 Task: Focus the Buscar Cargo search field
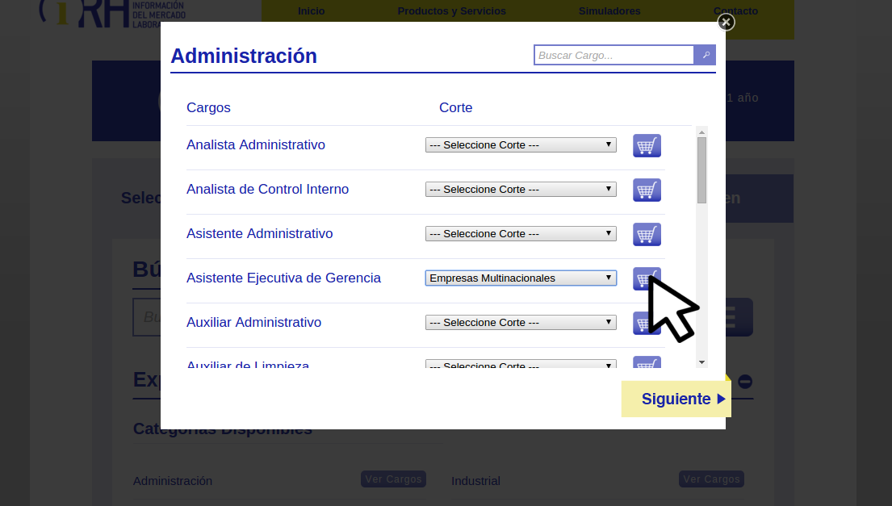click(x=614, y=55)
